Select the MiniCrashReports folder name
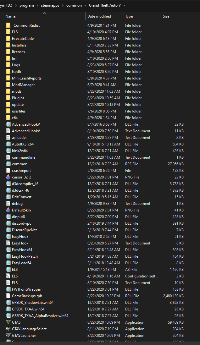Viewport: 200px width, 345px height. pos(27,78)
